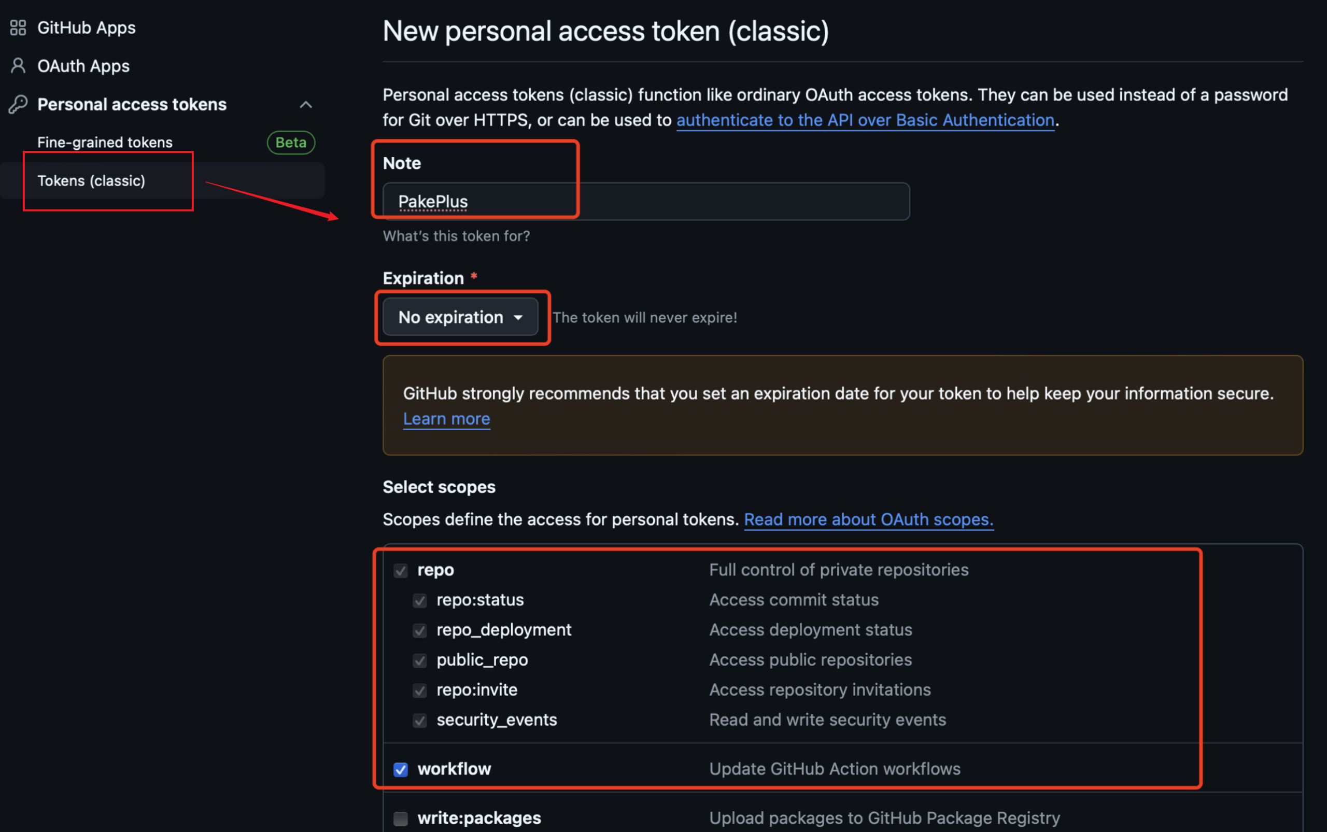
Task: Open Read more about OAuth scopes link
Action: point(868,519)
